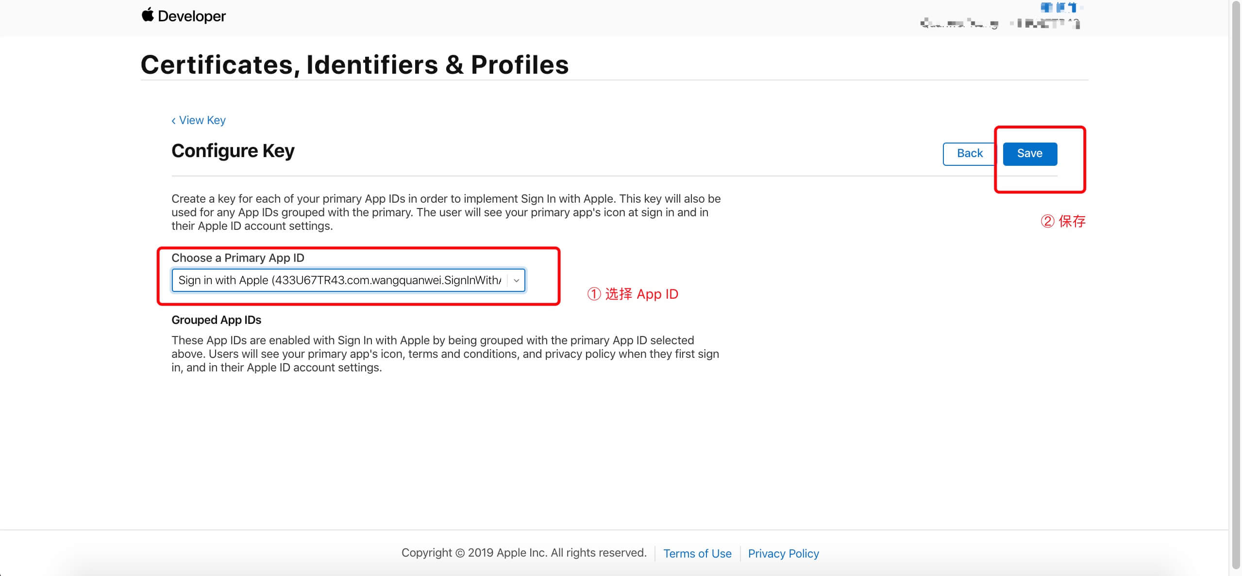The height and width of the screenshot is (576, 1242).
Task: Click the Sign In with Apple description paragraph
Action: tap(446, 212)
